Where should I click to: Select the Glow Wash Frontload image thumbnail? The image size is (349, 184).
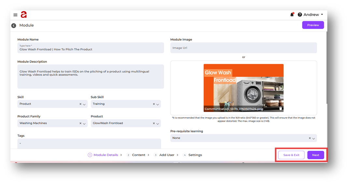pos(244,86)
